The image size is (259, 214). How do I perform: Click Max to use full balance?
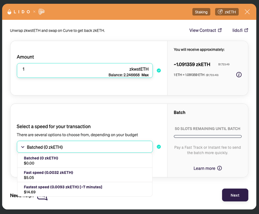(x=145, y=75)
